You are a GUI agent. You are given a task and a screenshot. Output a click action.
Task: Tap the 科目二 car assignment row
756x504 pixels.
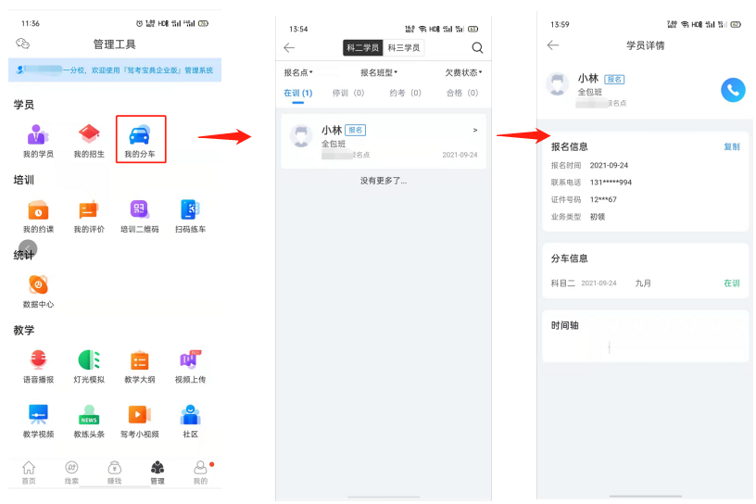coord(645,283)
